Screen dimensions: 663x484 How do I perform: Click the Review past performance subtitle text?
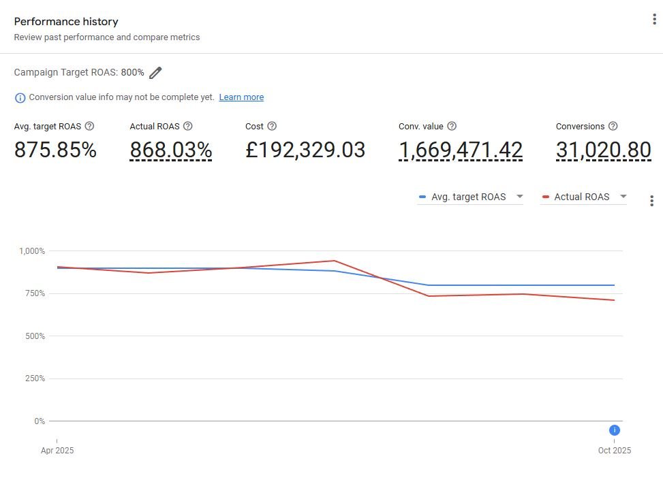click(x=107, y=37)
